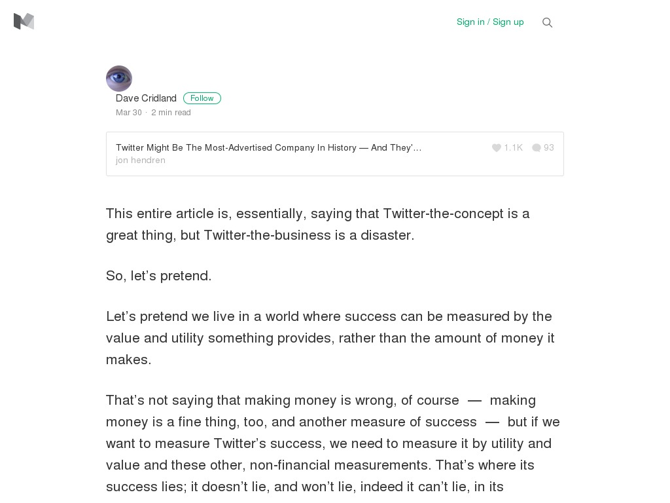Open the referenced Twitter Might Be article title
This screenshot has width=670, height=503.
pos(268,147)
